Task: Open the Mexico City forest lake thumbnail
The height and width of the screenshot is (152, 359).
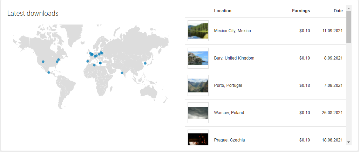Action: coord(198,31)
